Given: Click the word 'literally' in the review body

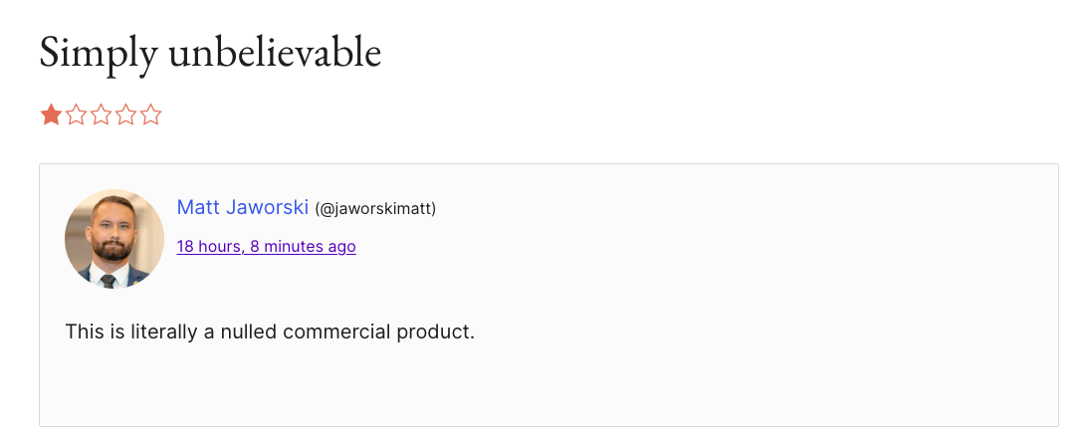Looking at the screenshot, I should click(163, 330).
